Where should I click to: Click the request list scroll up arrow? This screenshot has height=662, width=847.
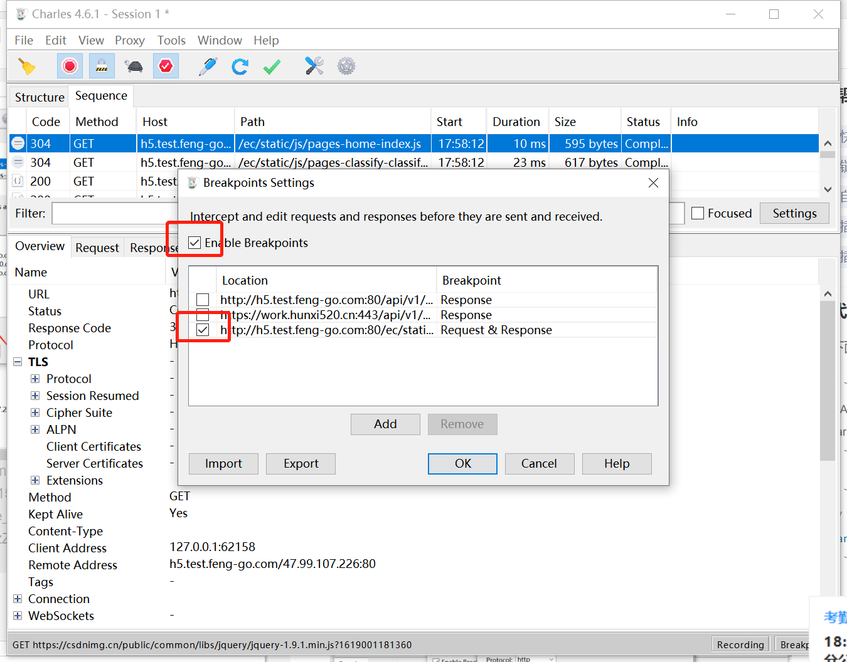pyautogui.click(x=828, y=143)
